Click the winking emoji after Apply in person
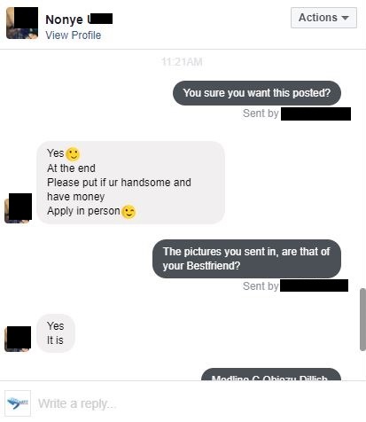This screenshot has height=422, width=366. click(128, 212)
